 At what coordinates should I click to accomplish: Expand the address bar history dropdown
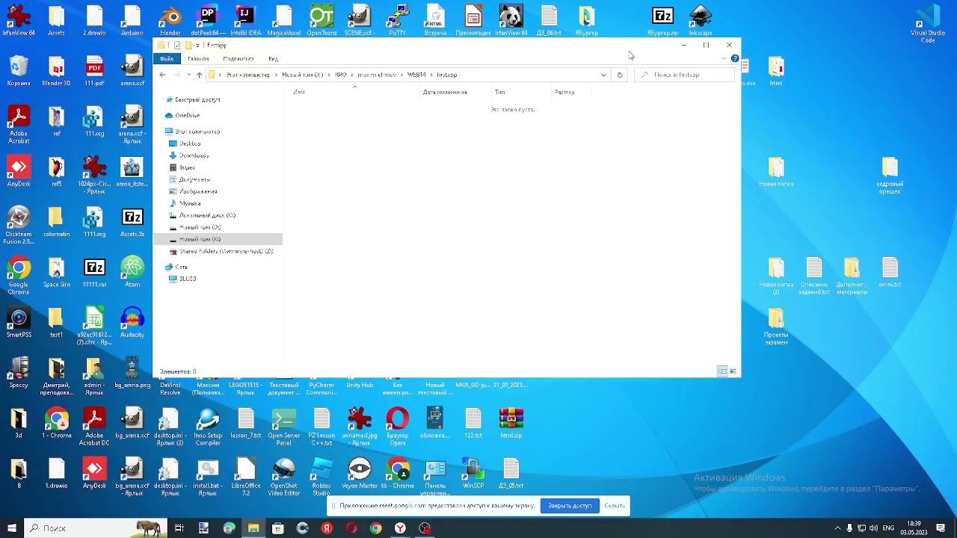(x=603, y=75)
